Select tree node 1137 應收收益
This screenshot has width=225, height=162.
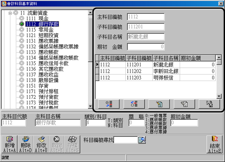point(42,75)
